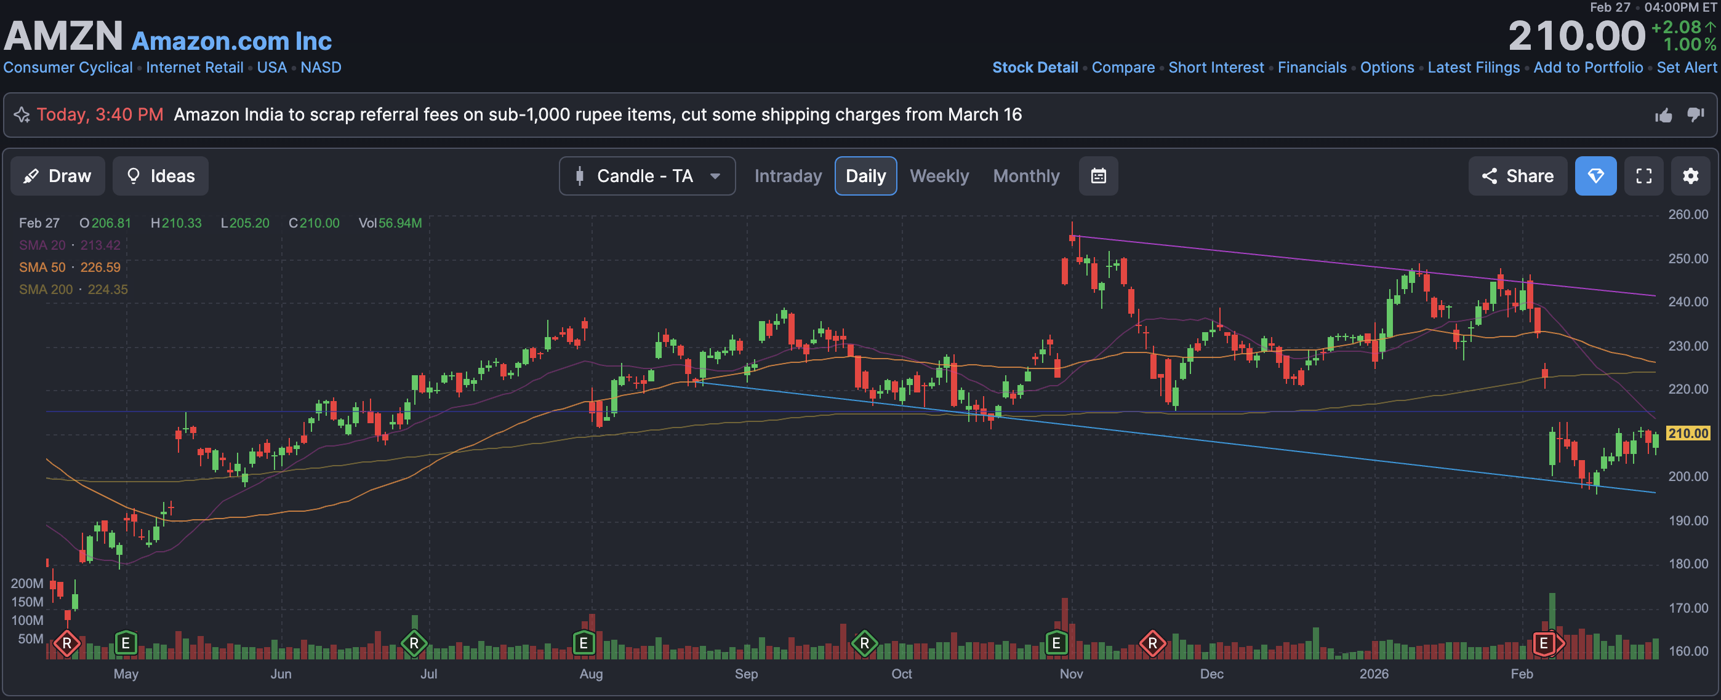Open Amazon India referral fees headline
The width and height of the screenshot is (1721, 700).
[x=597, y=115]
